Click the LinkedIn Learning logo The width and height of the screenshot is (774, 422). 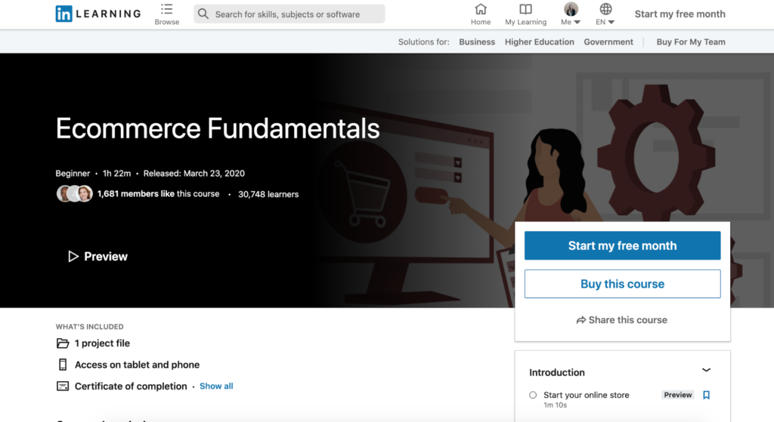coord(98,14)
